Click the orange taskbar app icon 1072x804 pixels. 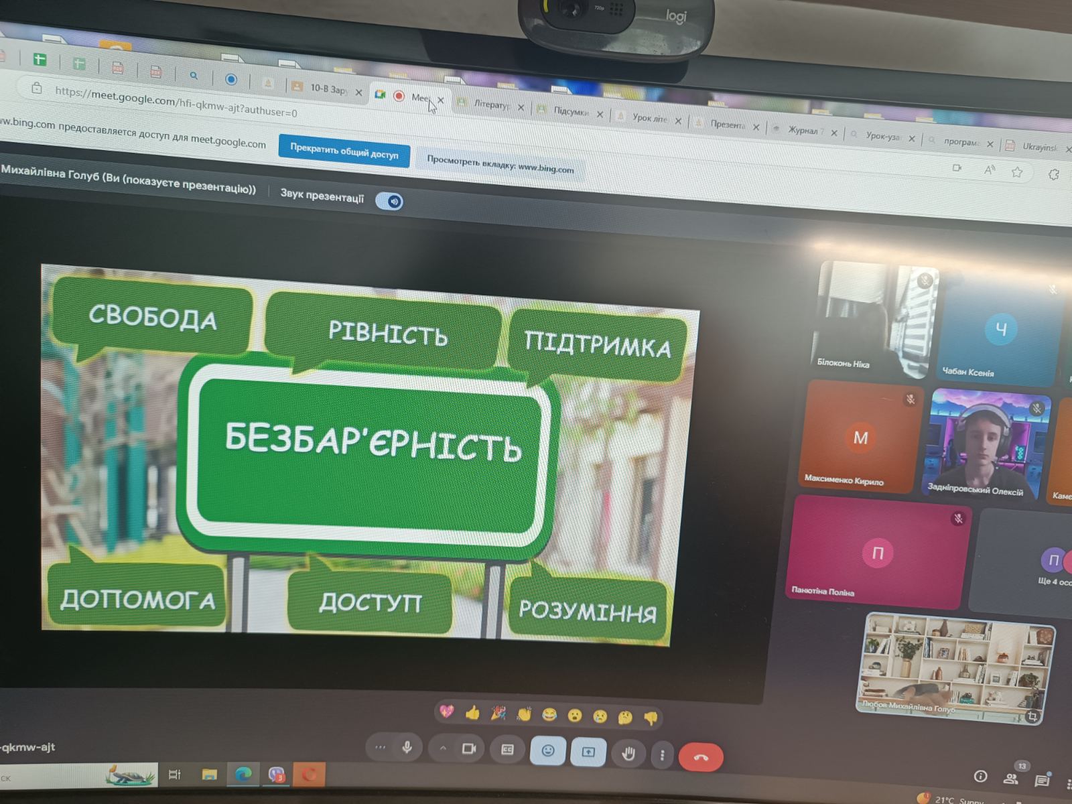tap(309, 775)
